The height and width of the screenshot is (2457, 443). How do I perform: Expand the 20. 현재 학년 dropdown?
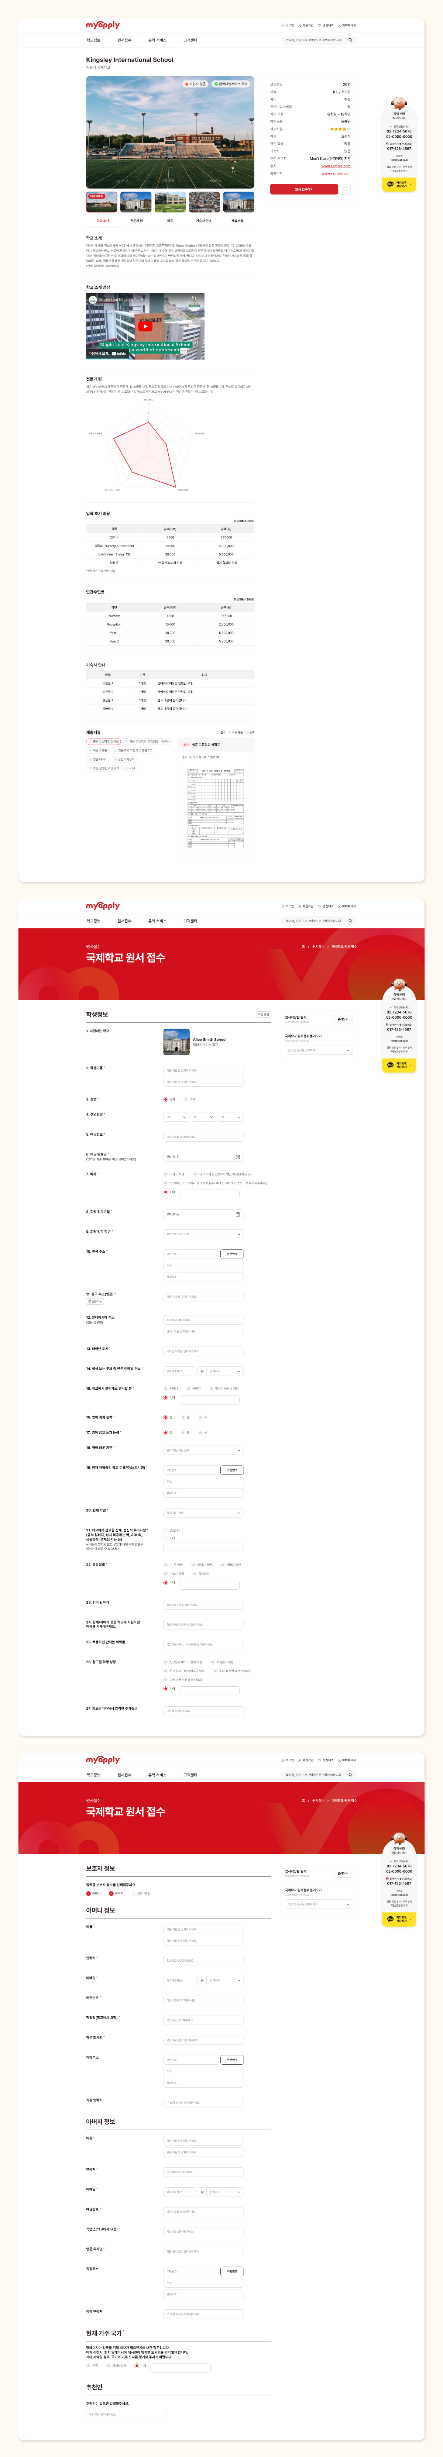(x=203, y=1513)
